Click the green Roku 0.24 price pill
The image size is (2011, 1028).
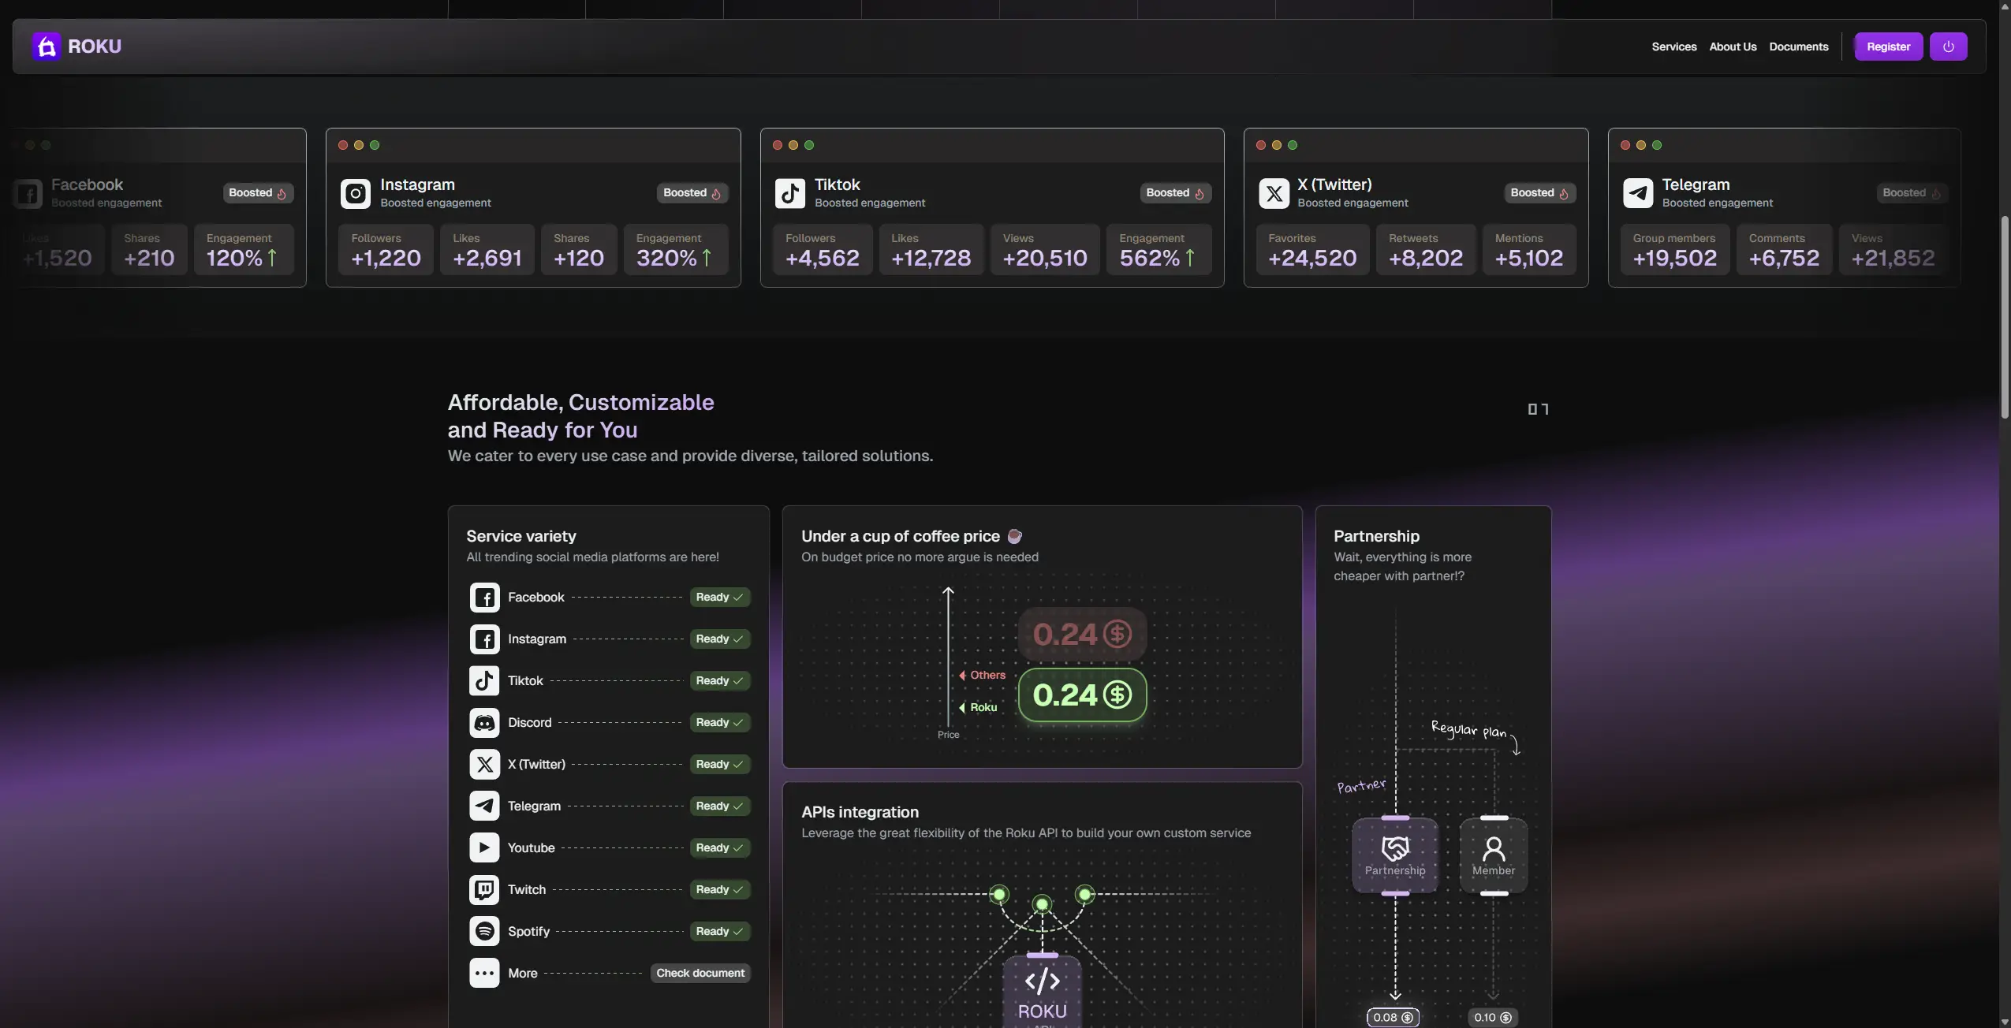[x=1082, y=695]
